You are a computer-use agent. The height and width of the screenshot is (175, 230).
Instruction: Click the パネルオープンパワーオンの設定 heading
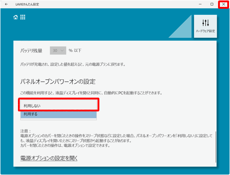point(58,82)
